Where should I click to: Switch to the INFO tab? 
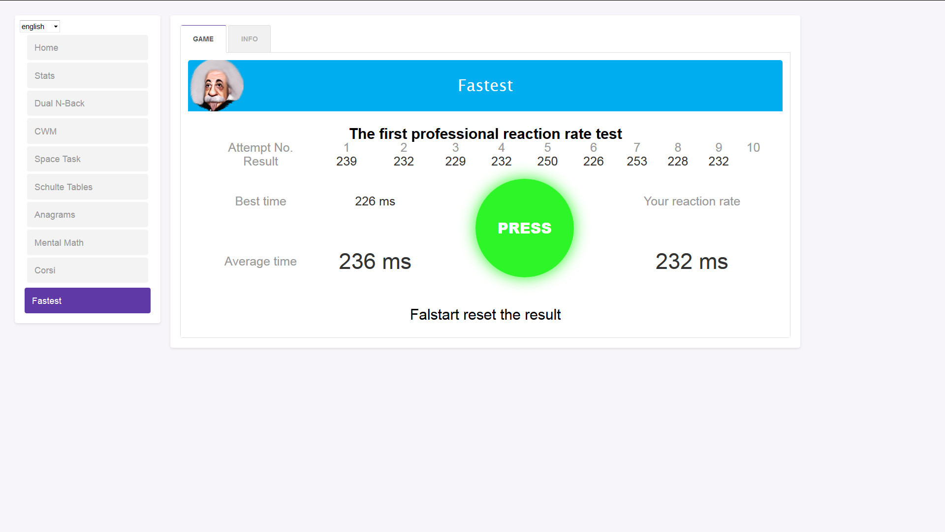pos(249,39)
